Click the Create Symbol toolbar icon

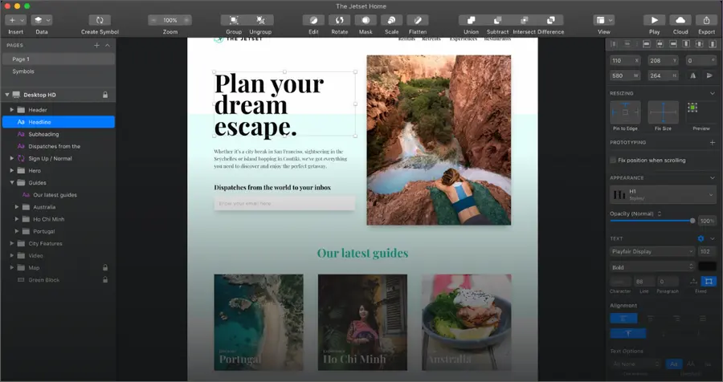coord(100,20)
